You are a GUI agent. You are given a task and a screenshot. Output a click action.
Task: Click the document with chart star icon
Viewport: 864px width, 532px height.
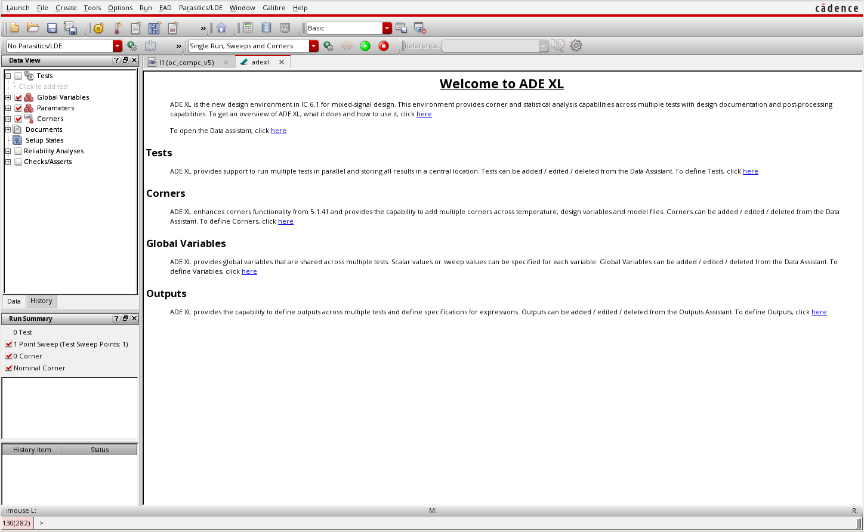[173, 28]
